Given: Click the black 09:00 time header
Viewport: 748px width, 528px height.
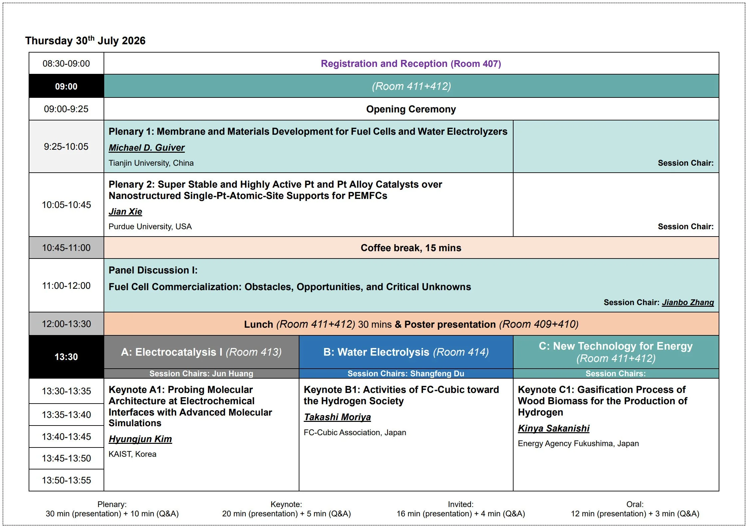Looking at the screenshot, I should [66, 86].
